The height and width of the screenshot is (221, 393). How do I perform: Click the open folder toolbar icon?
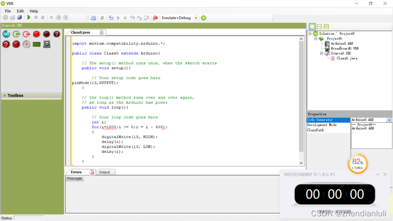pyautogui.click(x=12, y=18)
